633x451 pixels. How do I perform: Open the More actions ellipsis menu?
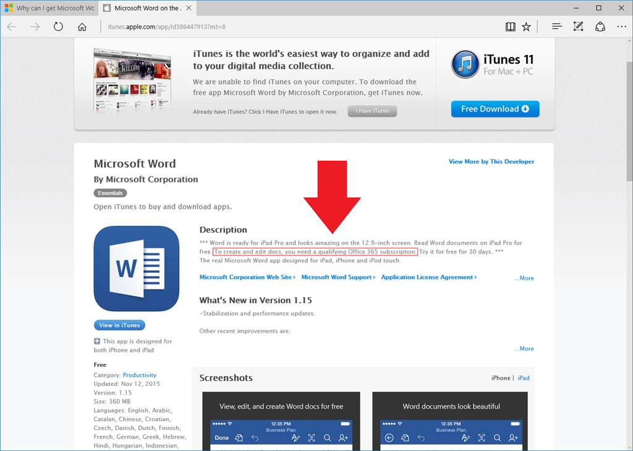[622, 27]
